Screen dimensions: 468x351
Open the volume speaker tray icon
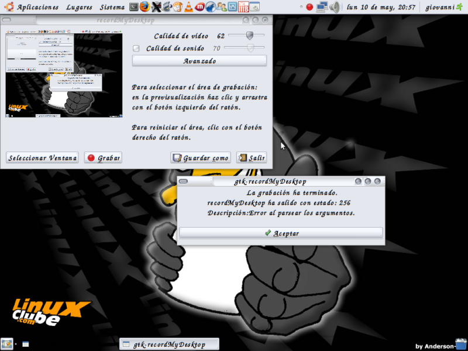click(336, 7)
